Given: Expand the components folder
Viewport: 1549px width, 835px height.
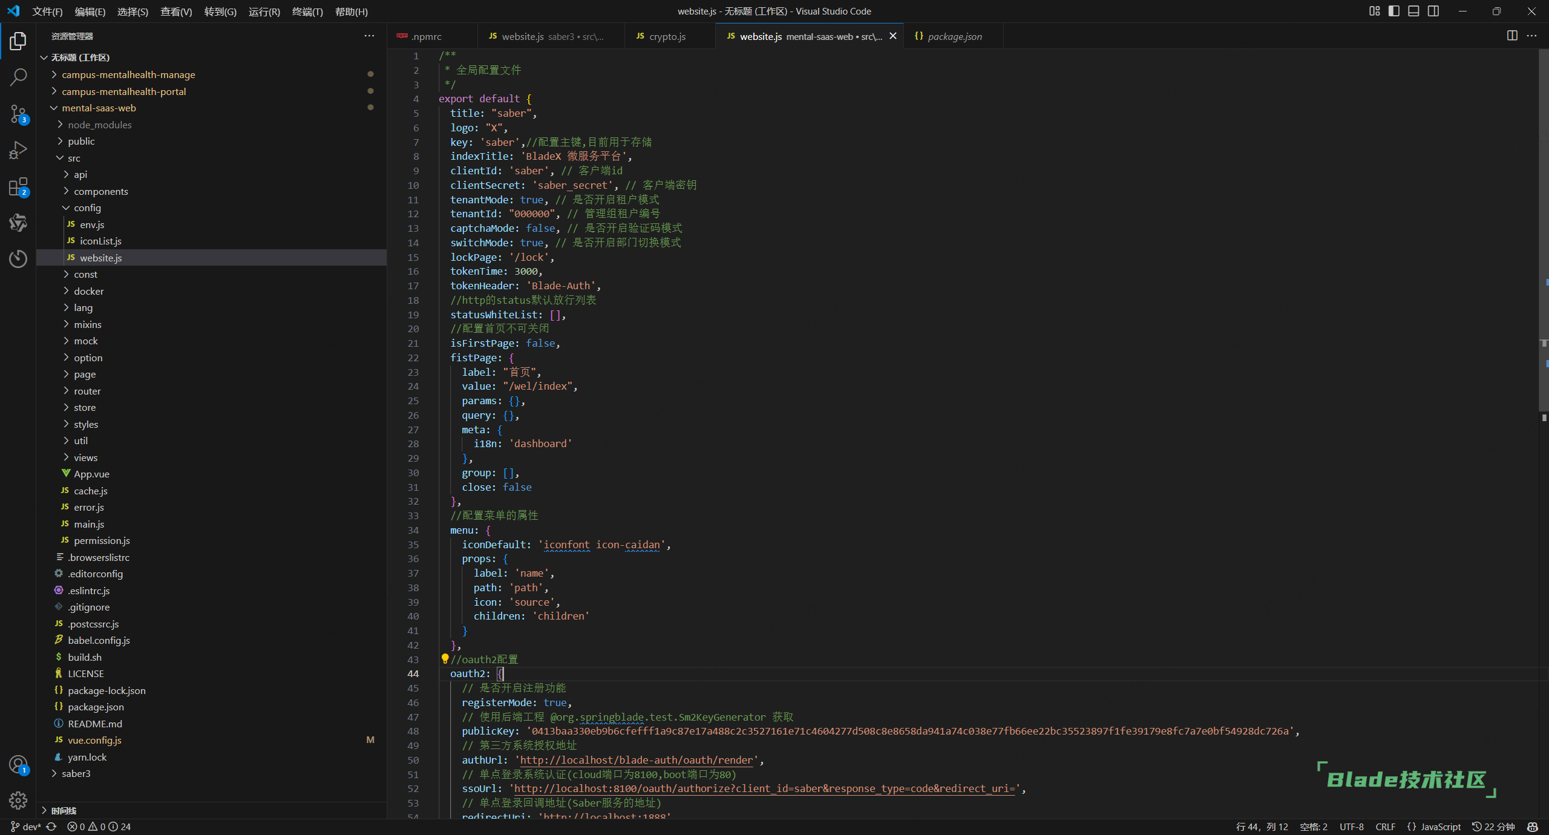Looking at the screenshot, I should pos(212,191).
